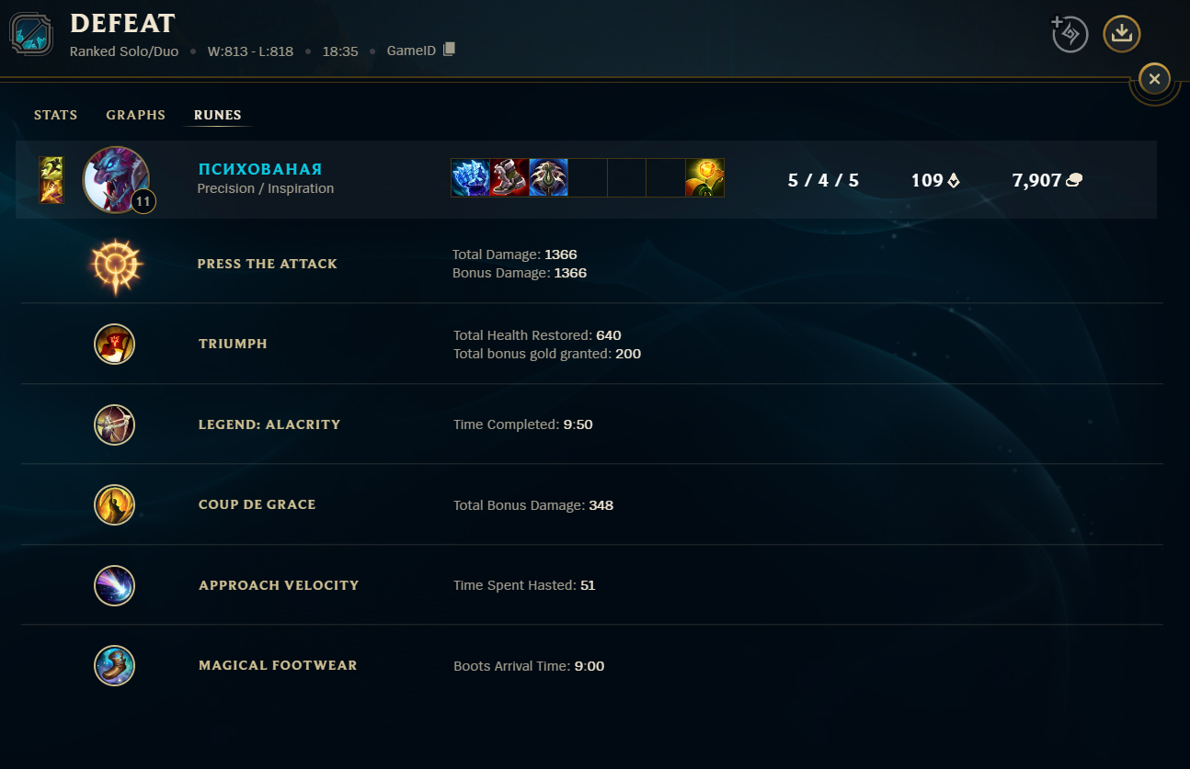Switch to the Stats tab
Viewport: 1190px width, 769px height.
point(56,115)
